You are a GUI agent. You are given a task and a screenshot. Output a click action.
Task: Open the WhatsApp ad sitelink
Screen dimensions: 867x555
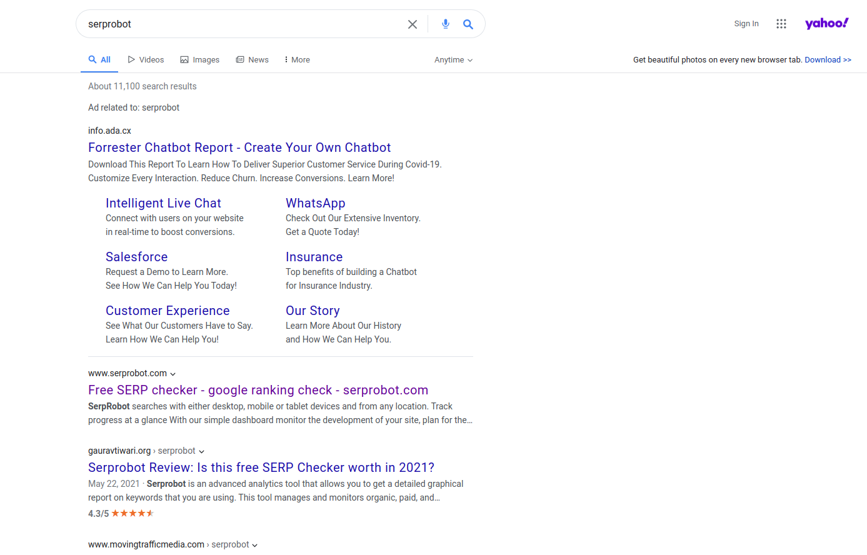[316, 203]
